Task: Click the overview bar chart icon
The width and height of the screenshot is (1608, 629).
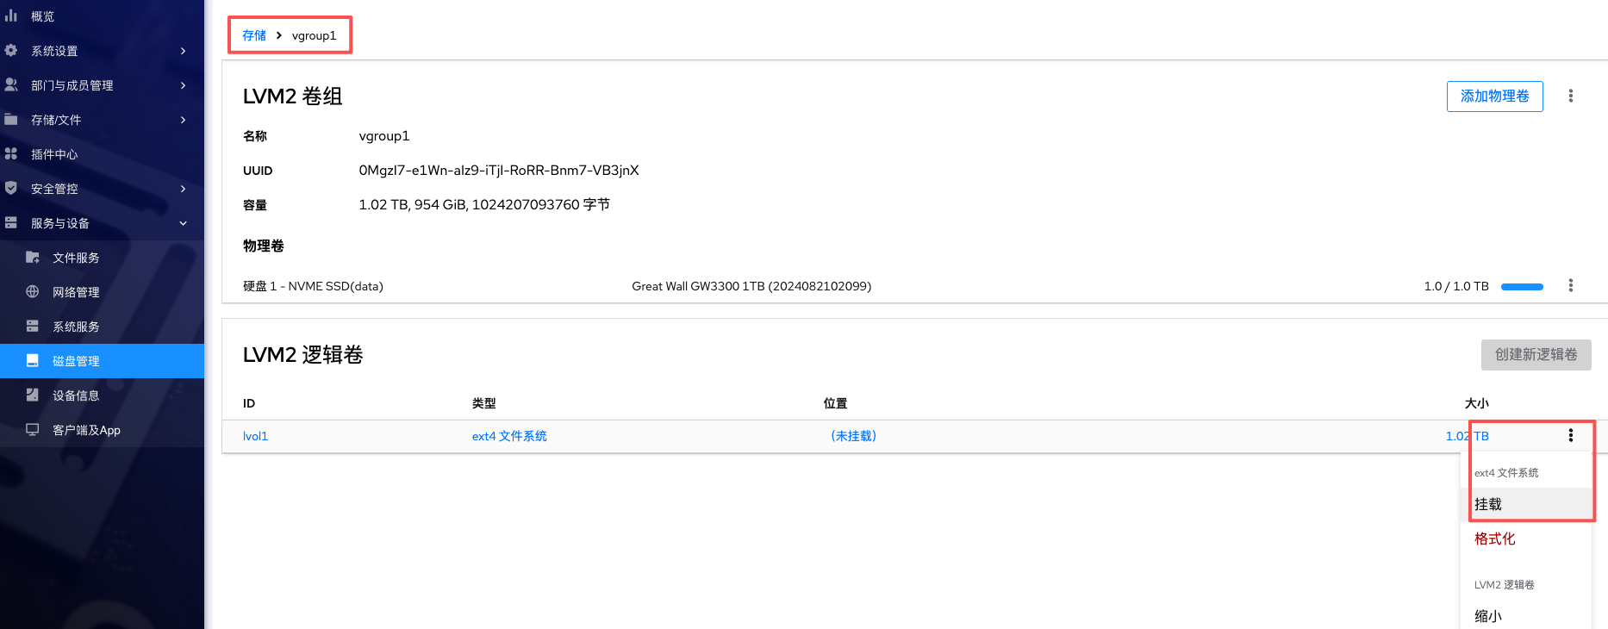Action: 11,16
